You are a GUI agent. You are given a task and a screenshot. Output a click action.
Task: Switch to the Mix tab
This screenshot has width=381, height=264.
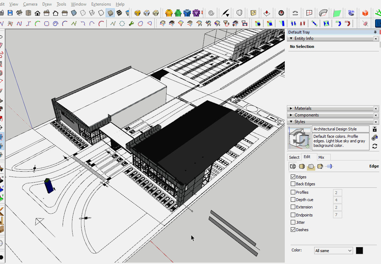coord(321,157)
